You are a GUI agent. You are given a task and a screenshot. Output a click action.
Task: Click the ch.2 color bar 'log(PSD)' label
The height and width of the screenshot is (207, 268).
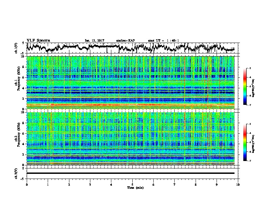[253, 144]
